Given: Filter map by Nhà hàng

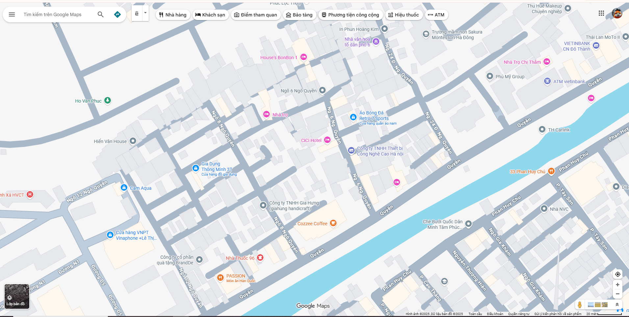Looking at the screenshot, I should tap(173, 15).
